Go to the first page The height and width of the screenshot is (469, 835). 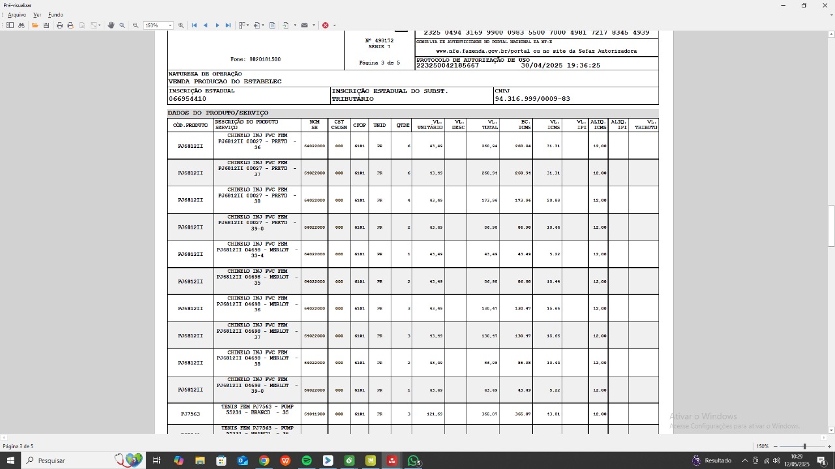(194, 25)
